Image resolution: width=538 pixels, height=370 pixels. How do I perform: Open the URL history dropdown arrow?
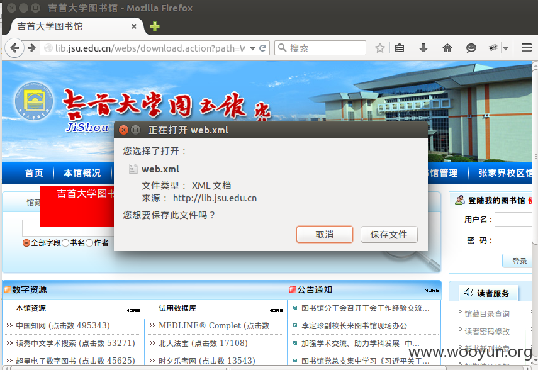coord(252,48)
